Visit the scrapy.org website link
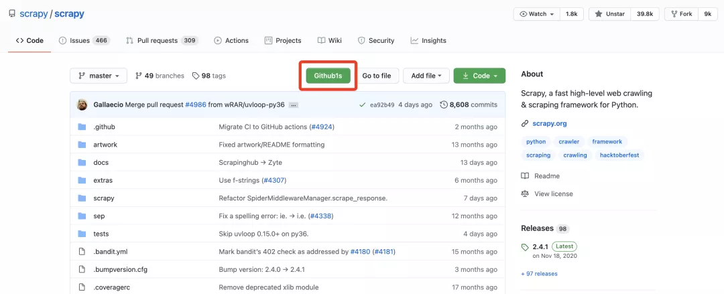This screenshot has height=294, width=724. tap(550, 124)
